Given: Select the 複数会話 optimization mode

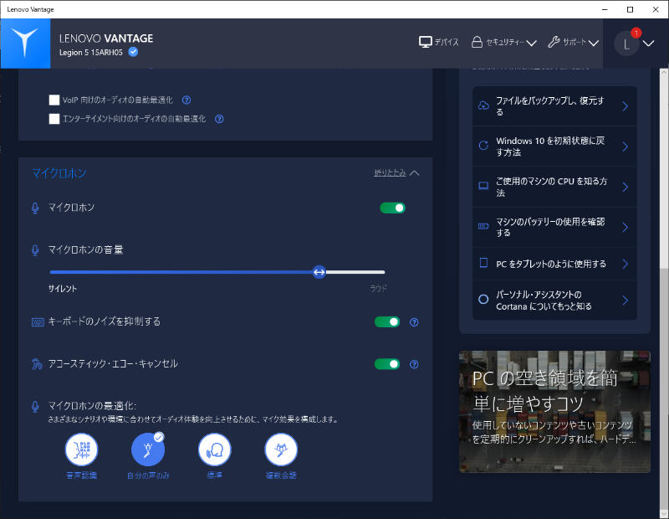Looking at the screenshot, I should [280, 450].
